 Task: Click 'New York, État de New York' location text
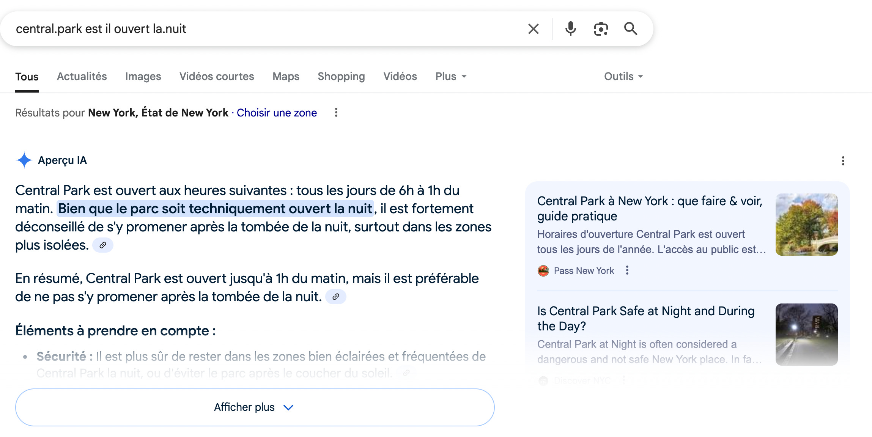pos(158,113)
